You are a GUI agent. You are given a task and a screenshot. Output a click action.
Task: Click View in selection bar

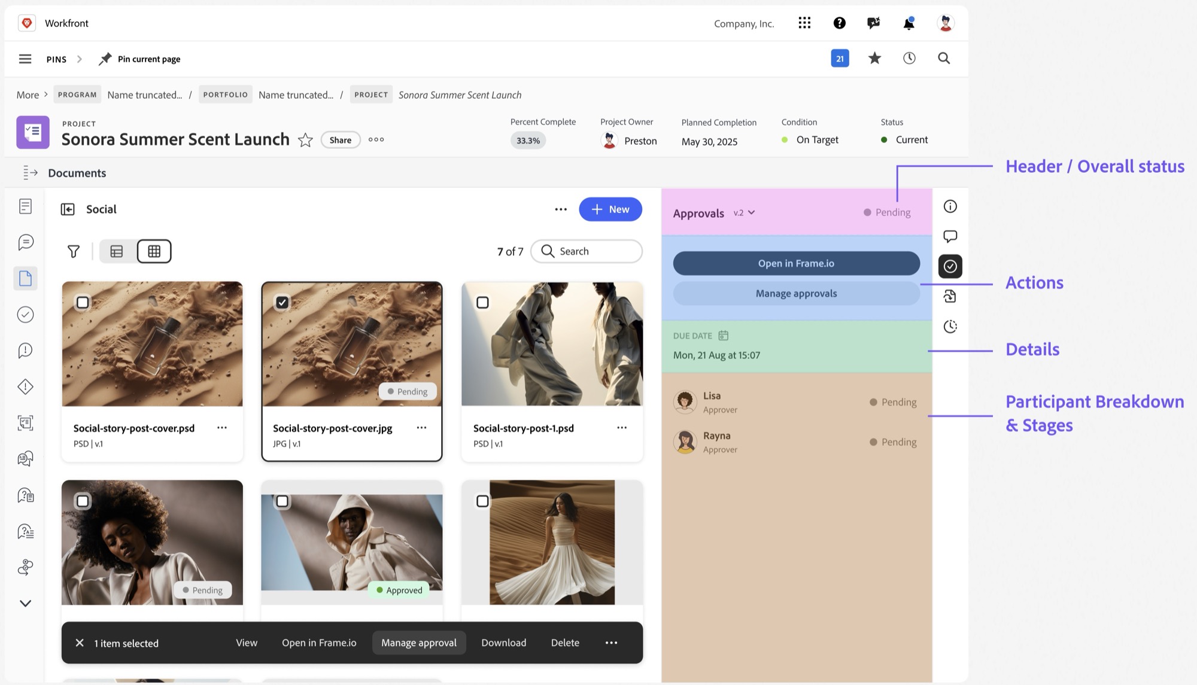(x=247, y=643)
